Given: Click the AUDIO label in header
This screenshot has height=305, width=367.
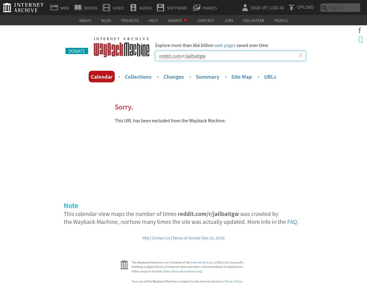Looking at the screenshot, I should pyautogui.click(x=145, y=8).
